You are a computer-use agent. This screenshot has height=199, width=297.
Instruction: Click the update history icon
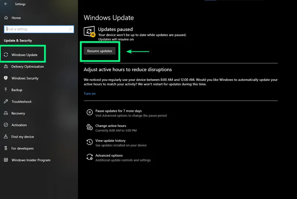coord(89,142)
